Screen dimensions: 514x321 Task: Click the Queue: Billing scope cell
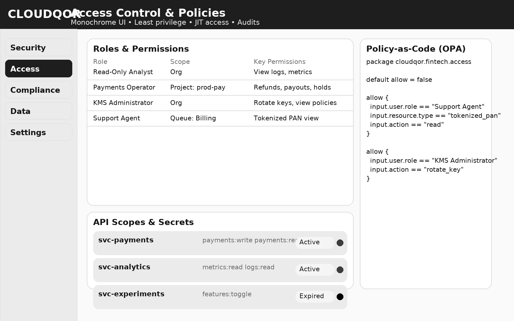tap(193, 118)
